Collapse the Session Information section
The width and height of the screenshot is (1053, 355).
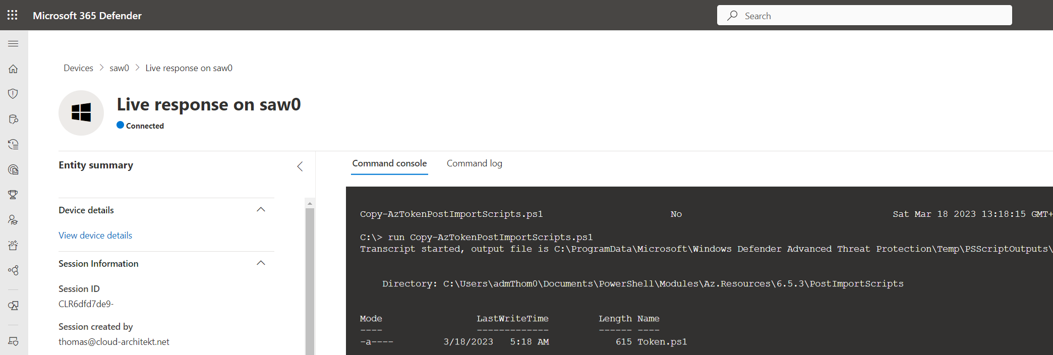261,263
